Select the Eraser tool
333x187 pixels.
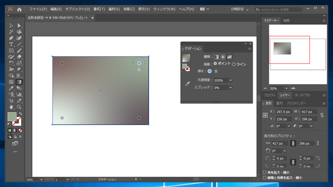(19, 57)
